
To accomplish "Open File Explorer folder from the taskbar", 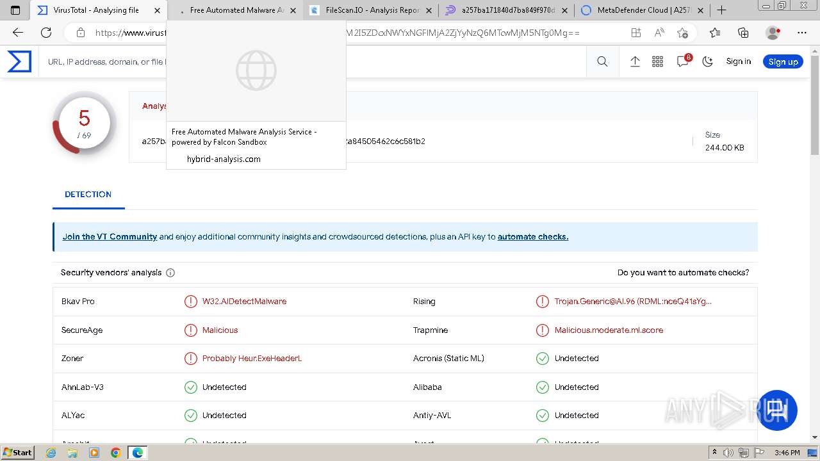I will coord(72,453).
